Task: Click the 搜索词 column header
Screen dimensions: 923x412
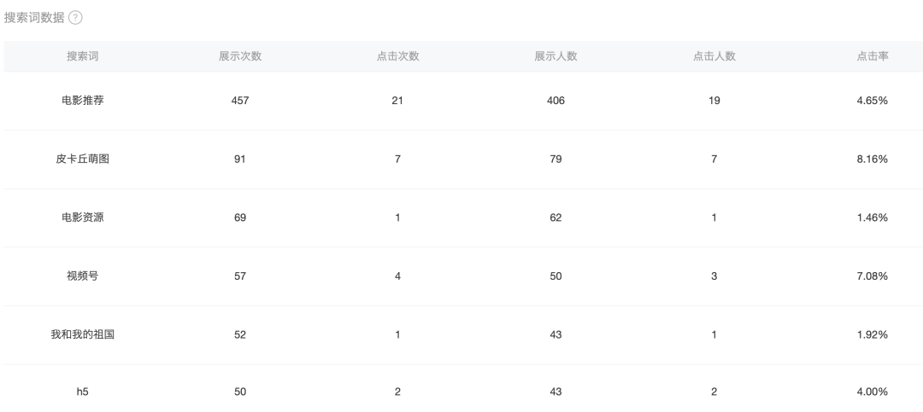Action: (x=82, y=56)
